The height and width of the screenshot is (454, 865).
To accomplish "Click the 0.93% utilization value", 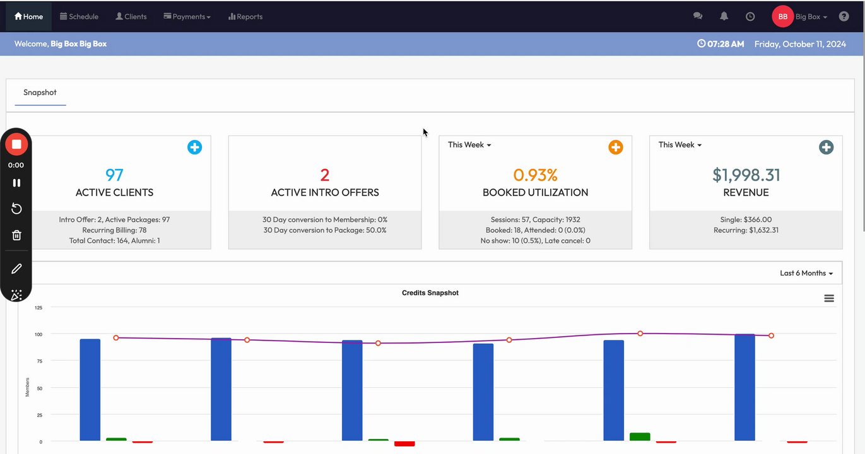I will tap(535, 175).
